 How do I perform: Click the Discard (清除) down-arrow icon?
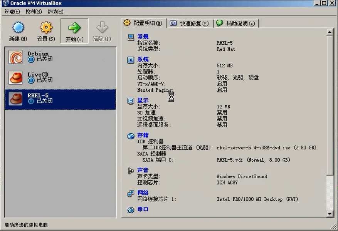102,27
